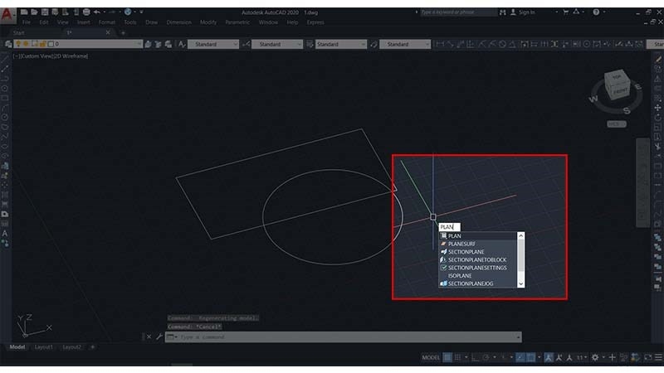This screenshot has width=664, height=373.
Task: Toggle Polar tracking in status bar
Action: click(486, 358)
